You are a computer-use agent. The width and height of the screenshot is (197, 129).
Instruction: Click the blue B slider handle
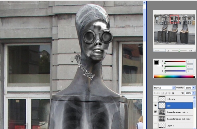click(165, 73)
